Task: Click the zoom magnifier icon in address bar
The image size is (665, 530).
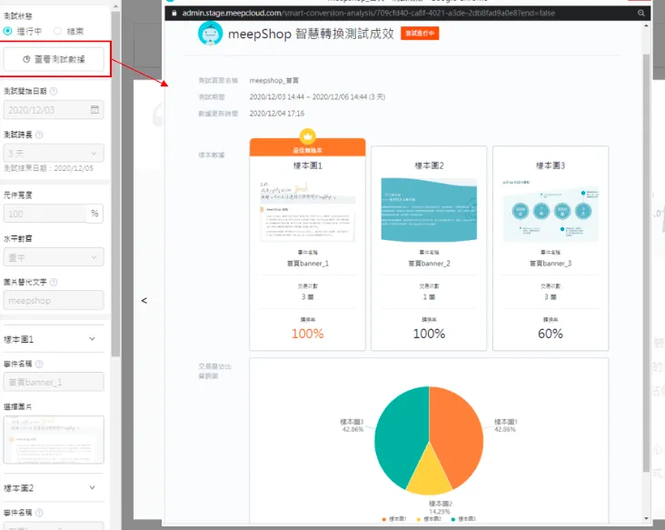Action: coord(640,13)
